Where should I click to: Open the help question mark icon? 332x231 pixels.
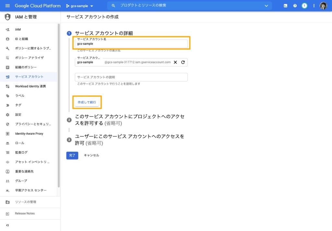[x=295, y=6]
